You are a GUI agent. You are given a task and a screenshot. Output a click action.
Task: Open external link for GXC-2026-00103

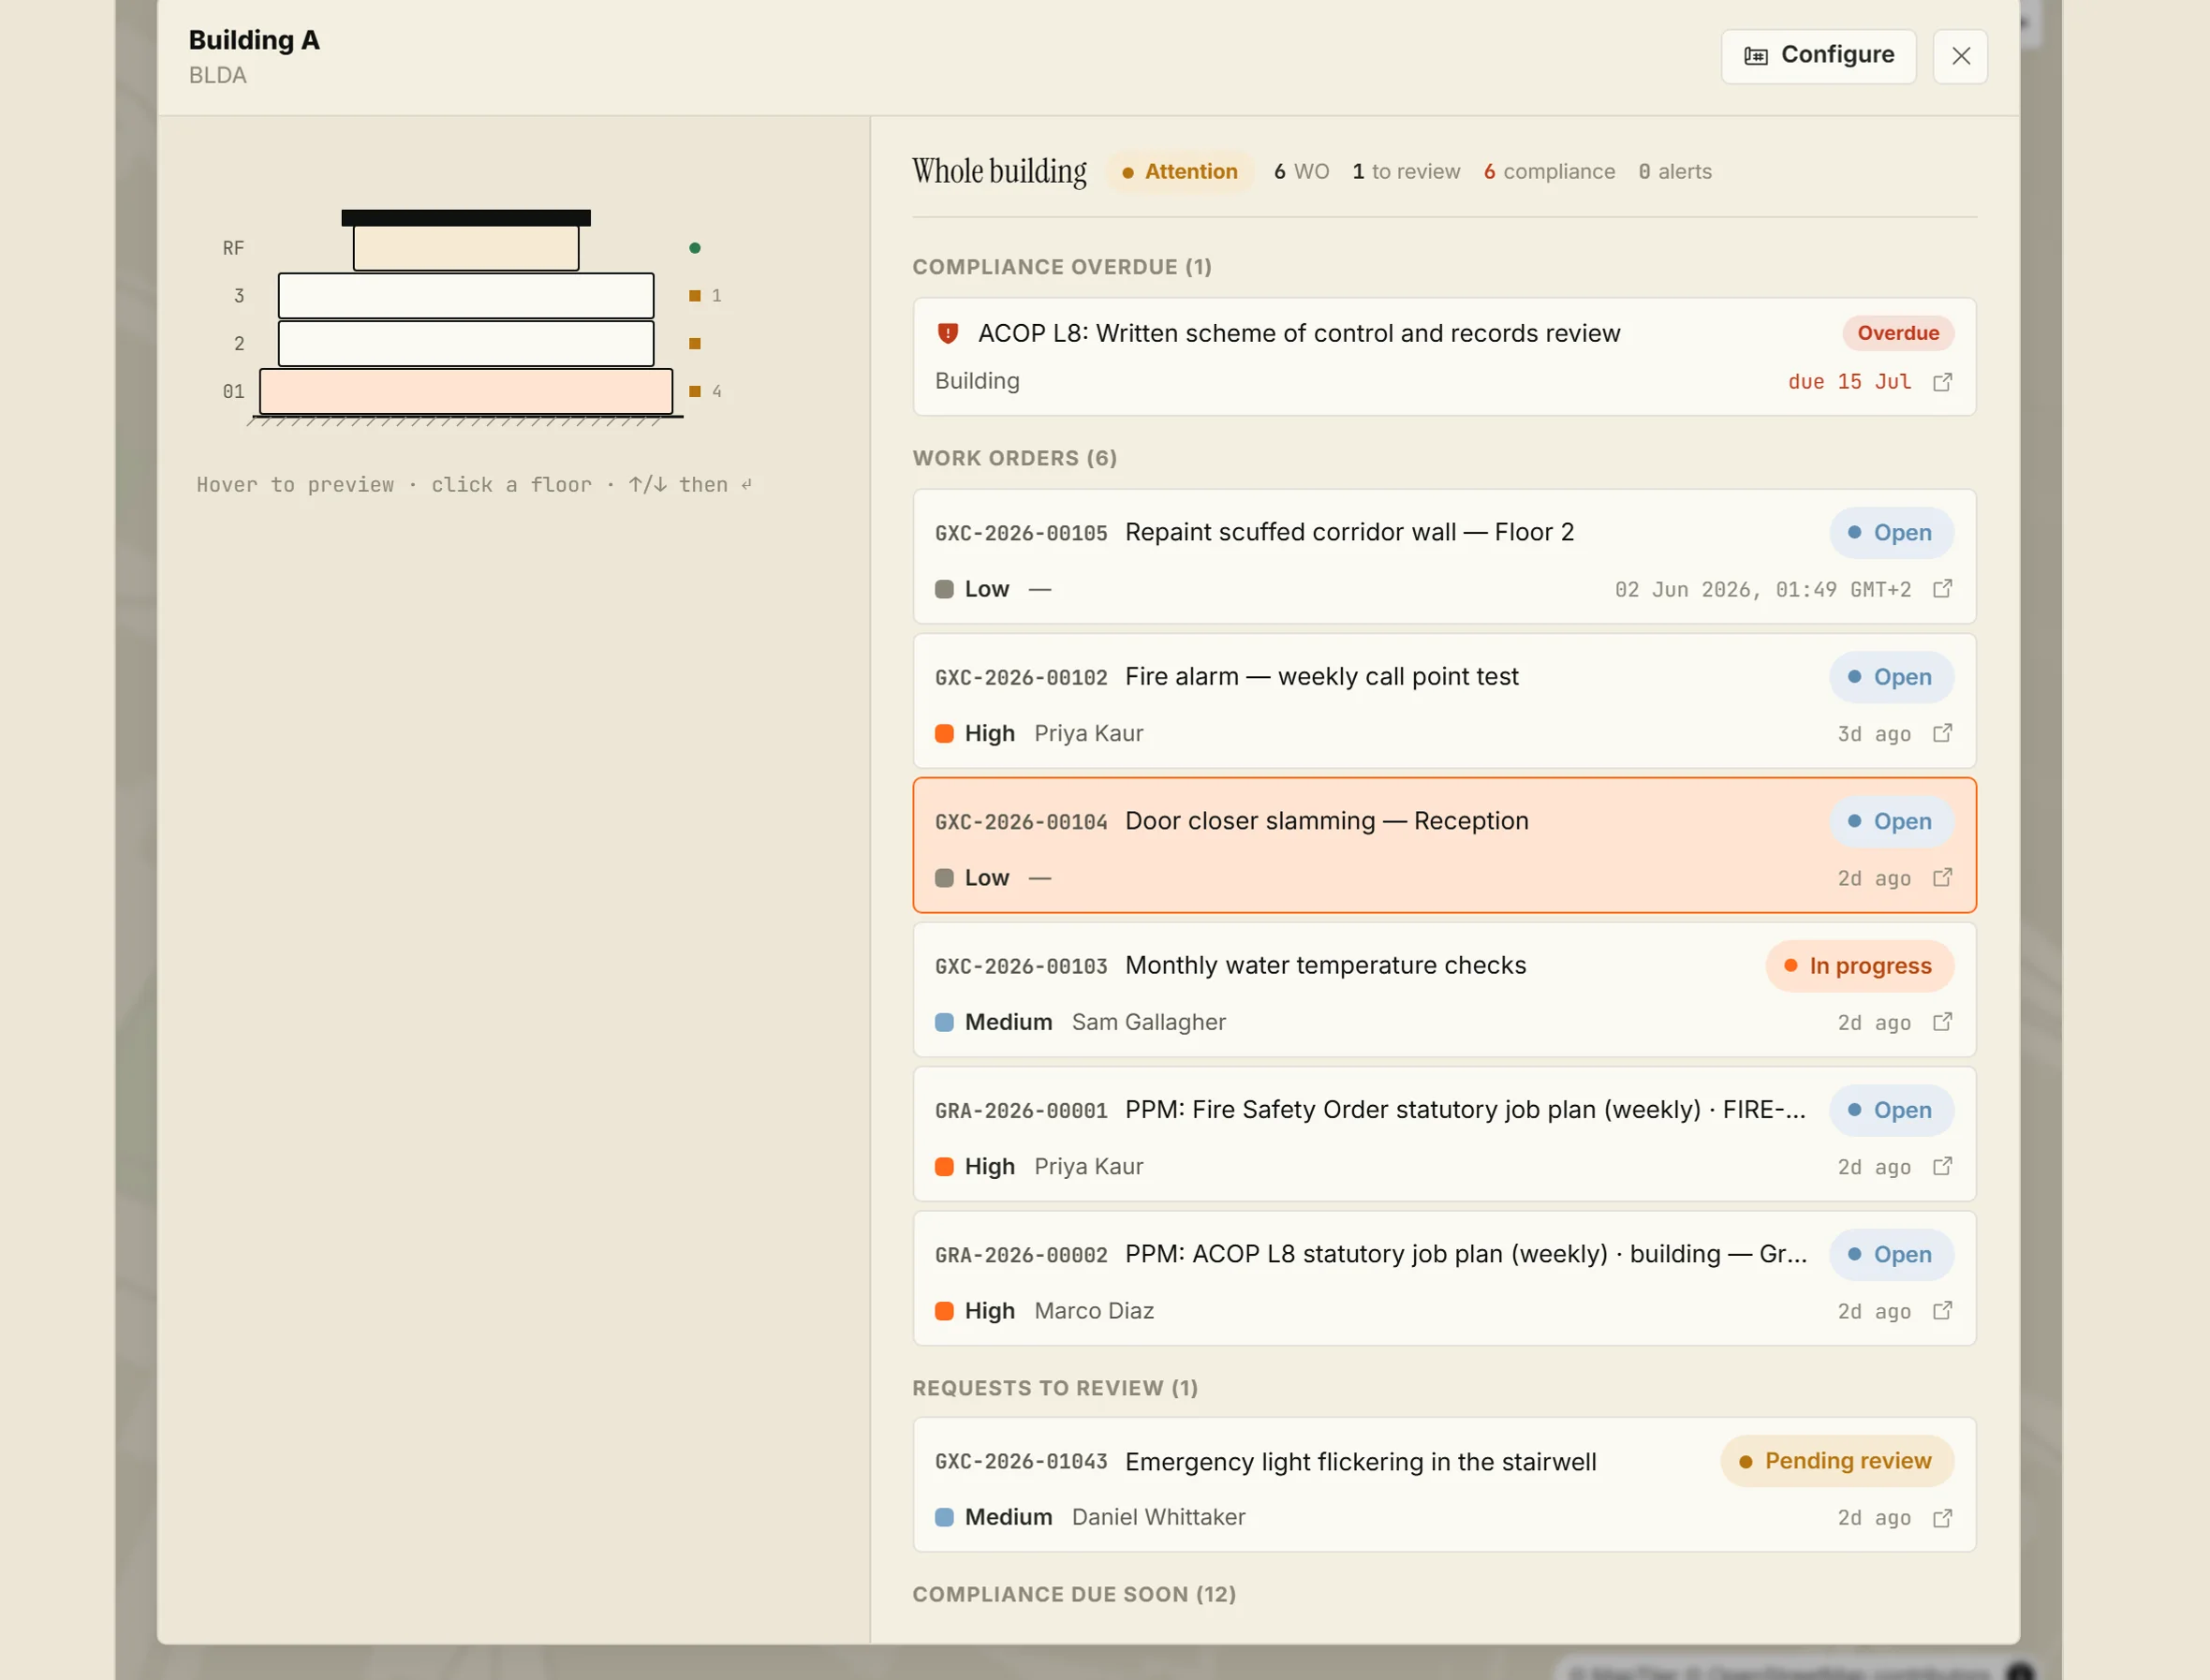1942,1022
